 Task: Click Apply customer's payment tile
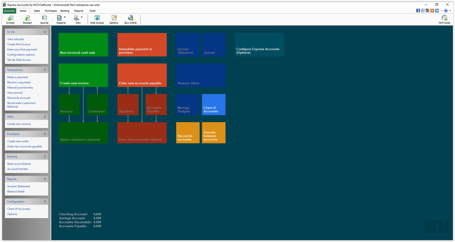click(x=83, y=133)
